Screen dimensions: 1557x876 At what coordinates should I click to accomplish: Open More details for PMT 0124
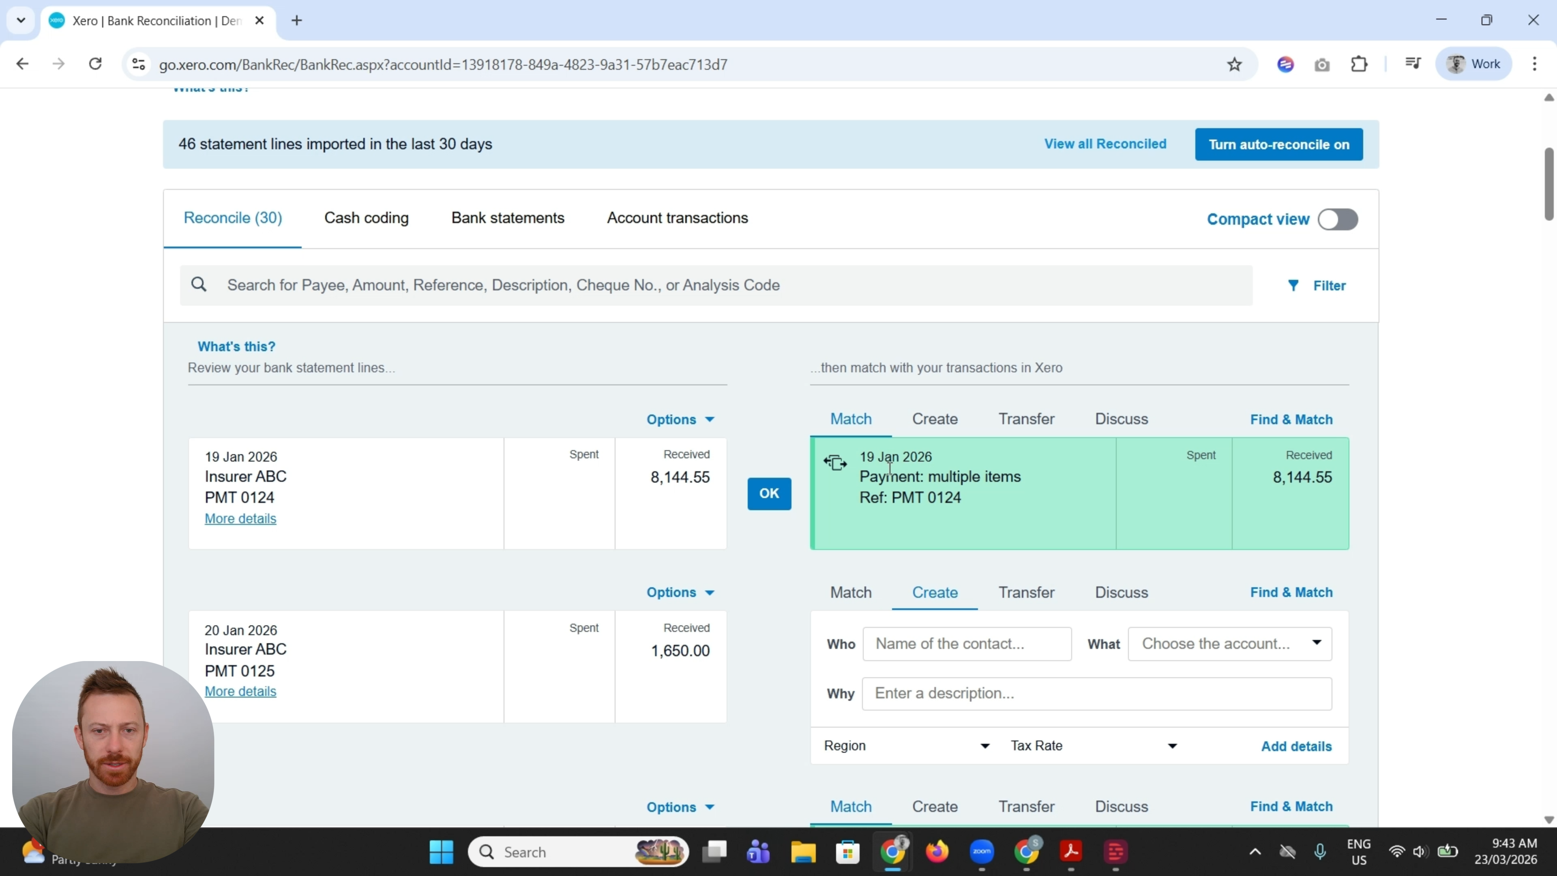(240, 519)
